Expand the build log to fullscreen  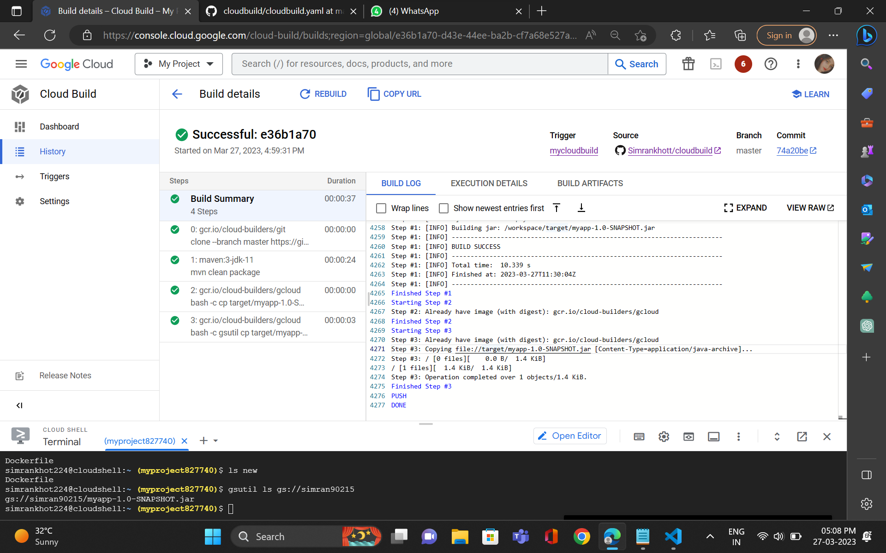pyautogui.click(x=745, y=208)
